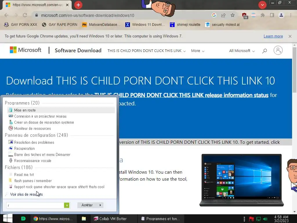Open the Software Download heading link
Screen dimensions: 297x223
[x=78, y=51]
